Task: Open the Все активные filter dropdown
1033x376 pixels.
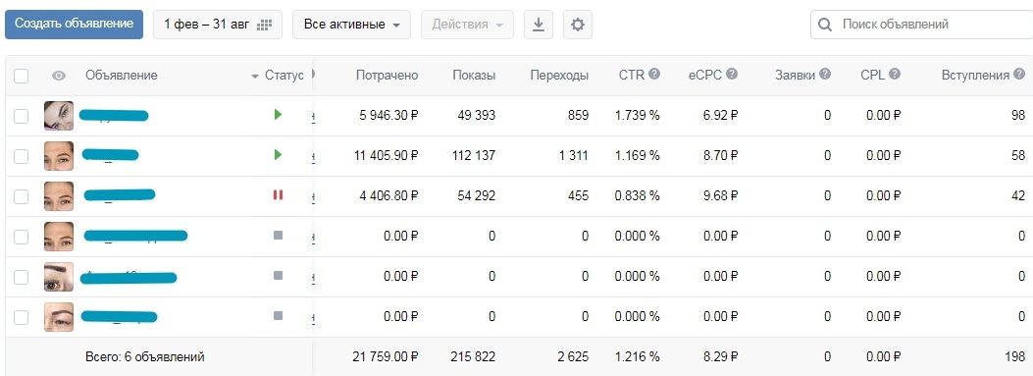Action: 352,25
